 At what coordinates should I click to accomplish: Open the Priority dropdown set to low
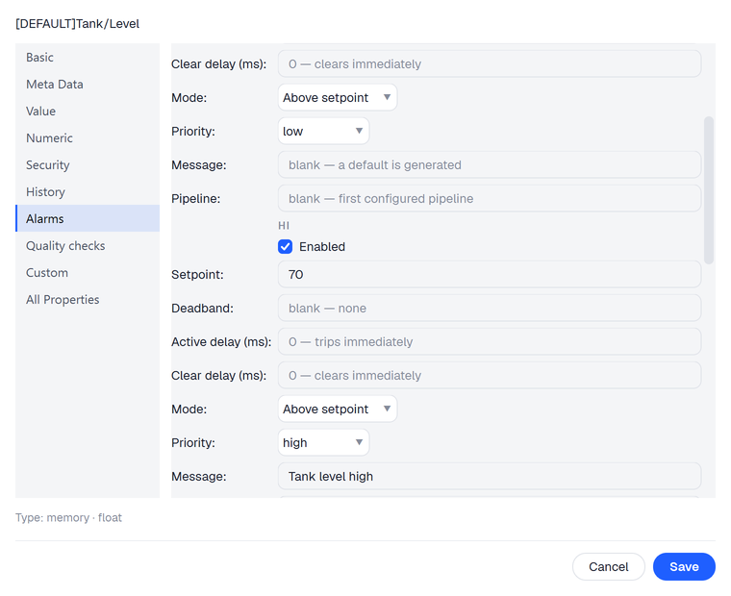323,131
